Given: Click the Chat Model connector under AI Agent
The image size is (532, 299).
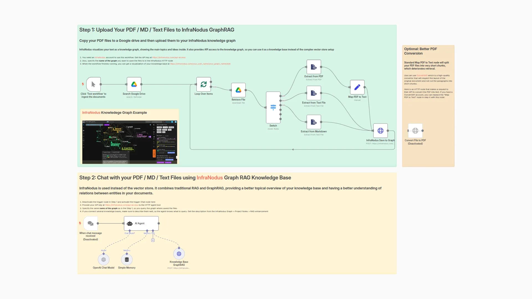Looking at the screenshot, I should (x=130, y=231).
